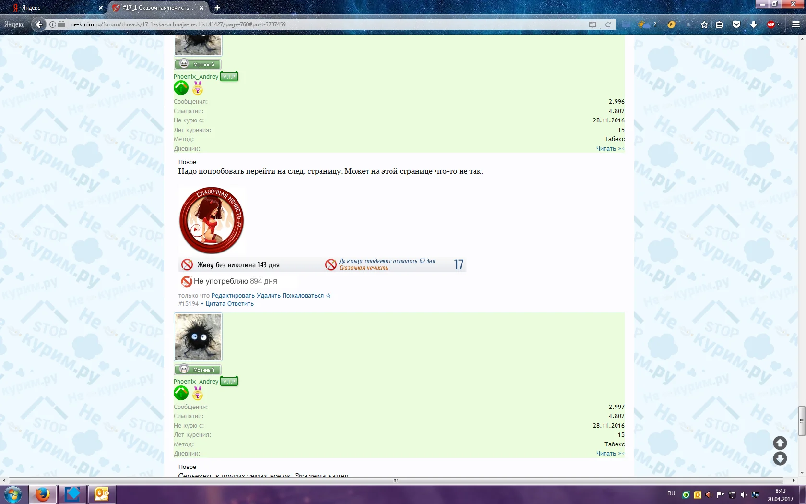
Task: Open the Windows Start menu
Action: tap(13, 494)
